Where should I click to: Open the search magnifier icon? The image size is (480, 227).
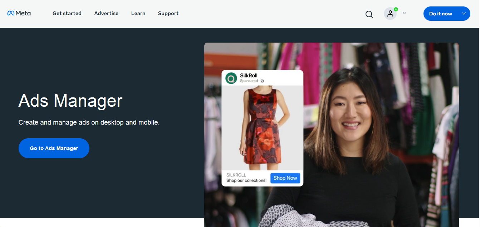pyautogui.click(x=369, y=14)
